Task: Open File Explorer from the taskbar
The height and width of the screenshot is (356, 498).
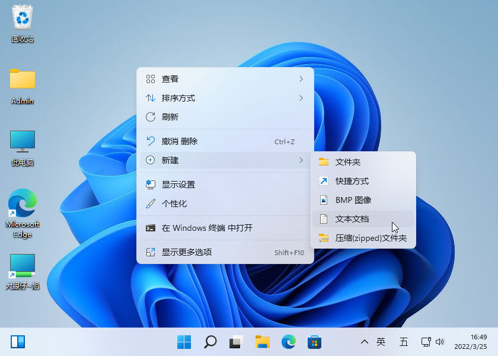Action: (263, 342)
